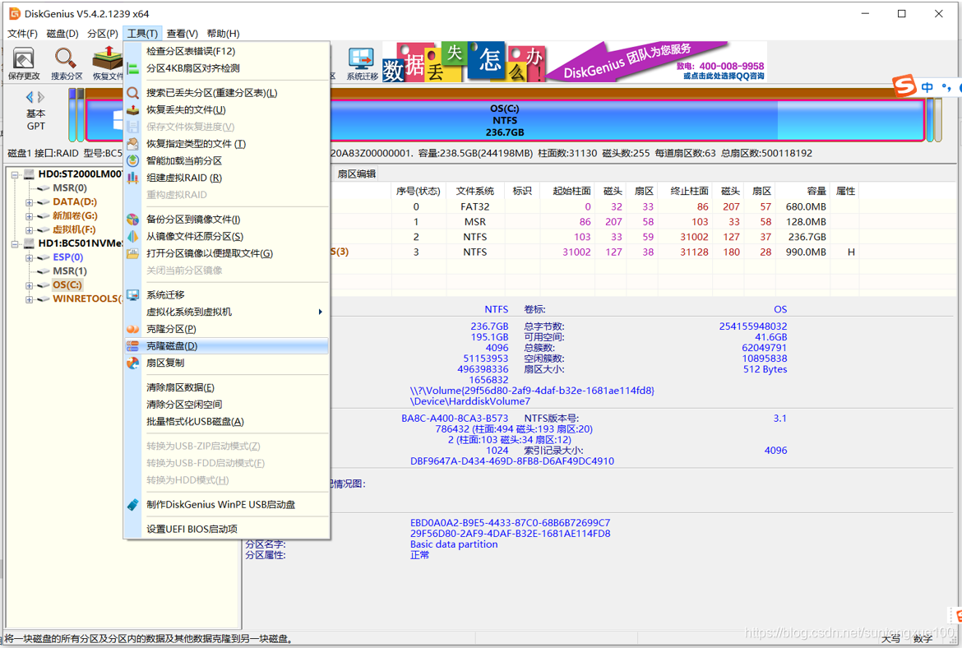Choose 清除扇区数据(E) menu item
The image size is (962, 648).
click(x=226, y=387)
